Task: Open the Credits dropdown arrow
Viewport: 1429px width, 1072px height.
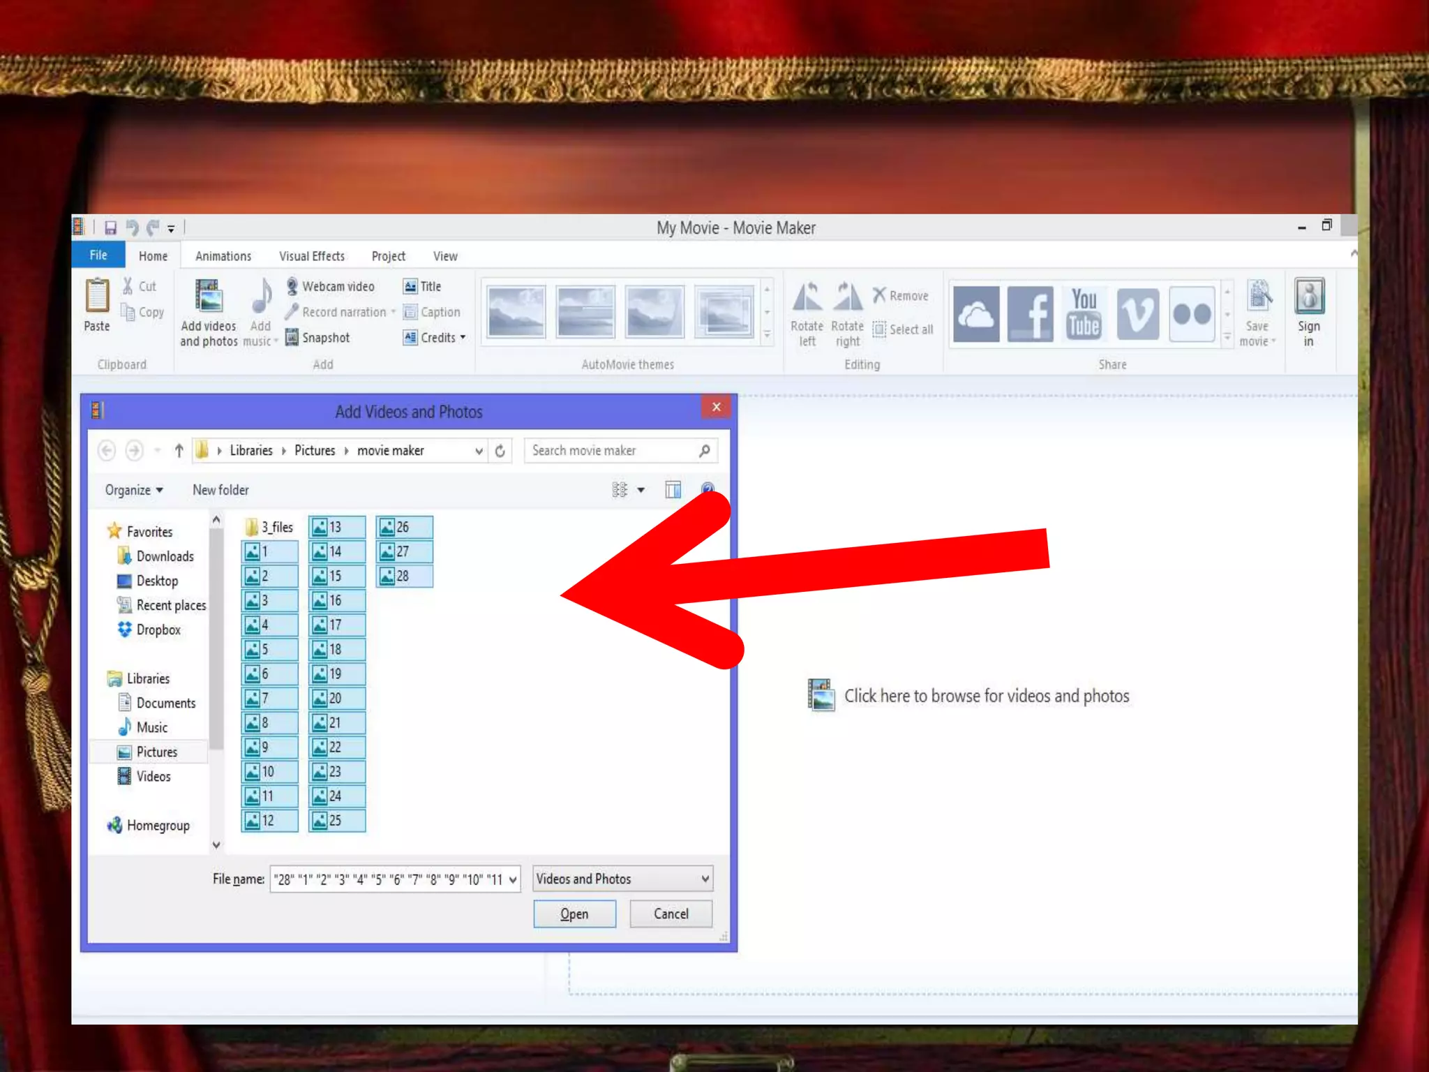Action: pyautogui.click(x=463, y=338)
